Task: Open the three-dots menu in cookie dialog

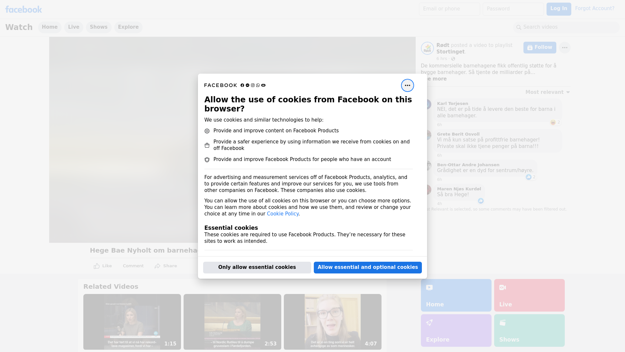Action: [407, 85]
